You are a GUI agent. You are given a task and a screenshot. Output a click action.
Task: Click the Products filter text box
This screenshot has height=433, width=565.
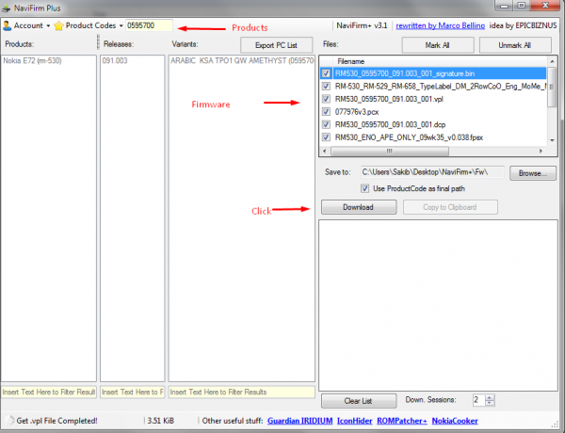coord(49,392)
